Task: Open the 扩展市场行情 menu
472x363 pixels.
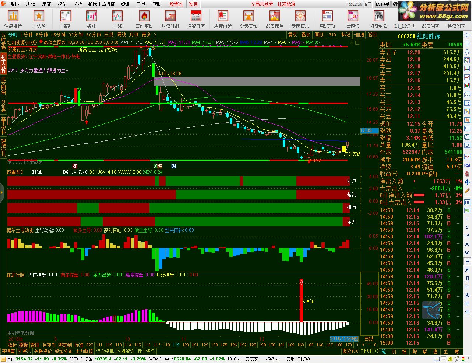Action: [x=101, y=4]
